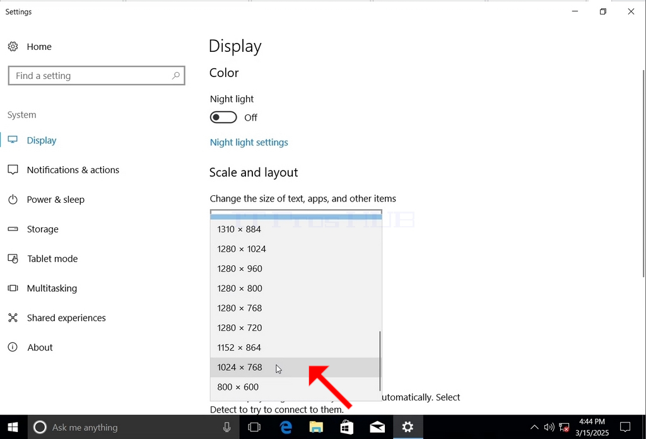Click the Cortana microphone icon

tap(226, 428)
